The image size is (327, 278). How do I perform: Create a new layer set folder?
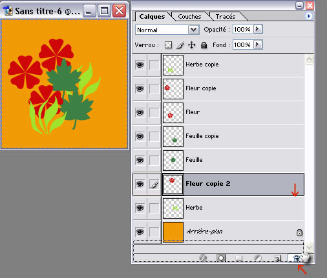pos(238,257)
